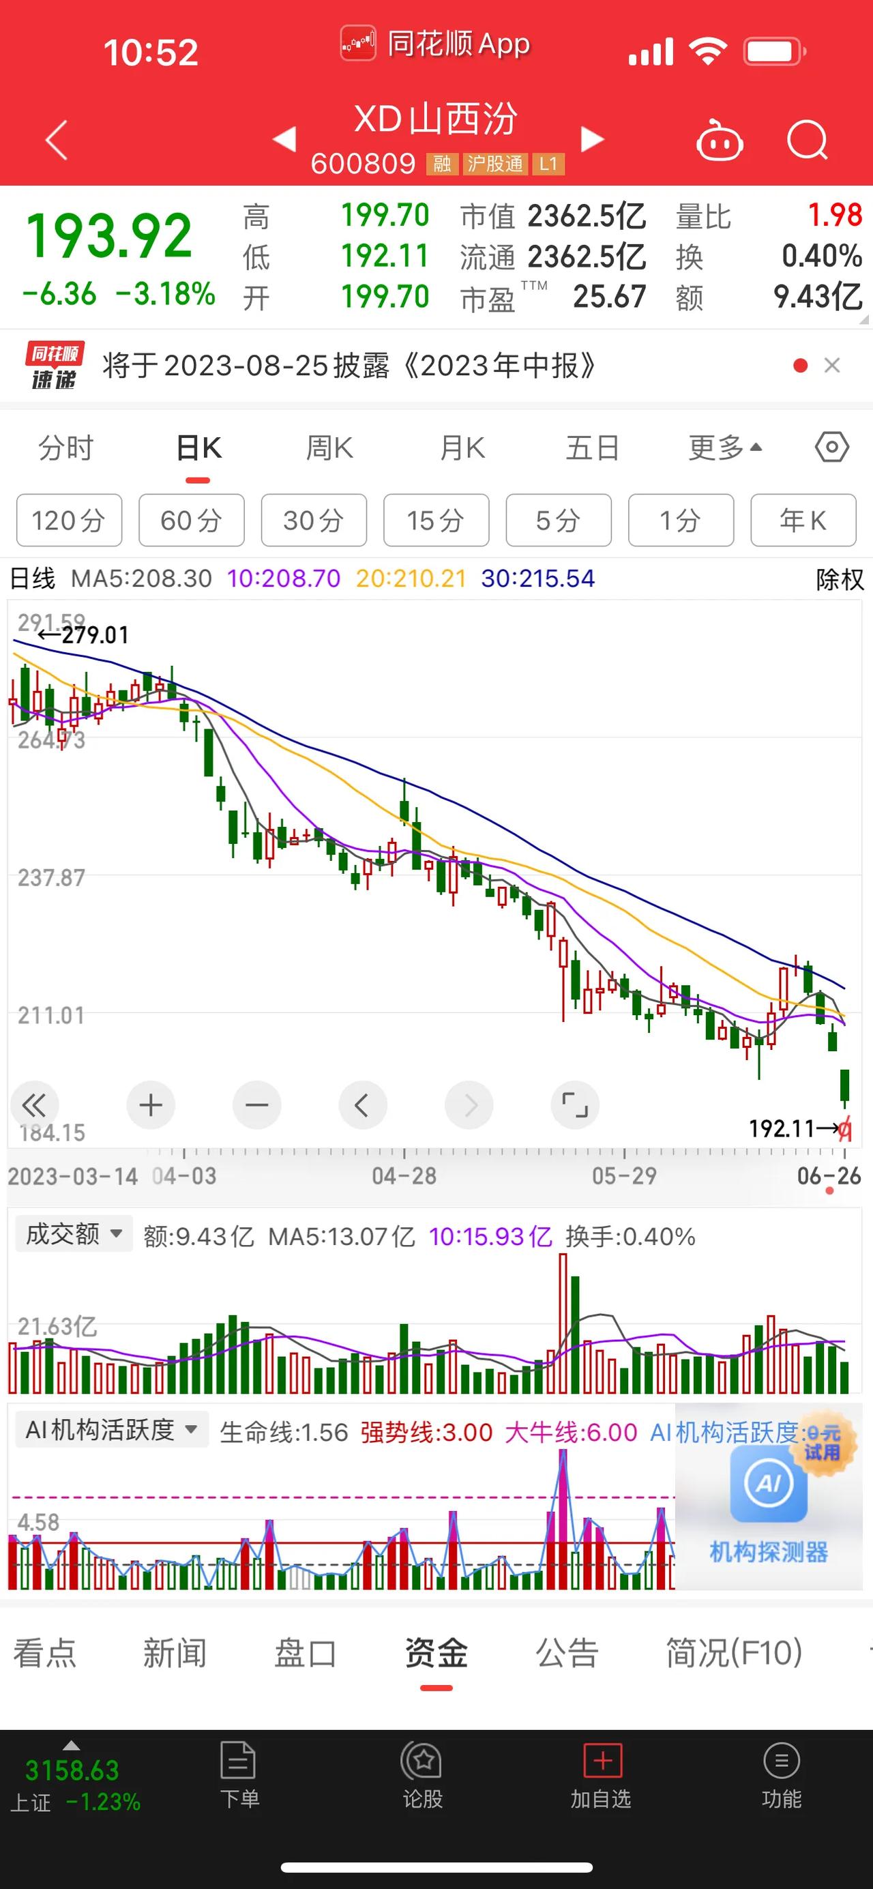The image size is (873, 1889).
Task: Tap the XD山西汾 stock title
Action: [x=436, y=119]
